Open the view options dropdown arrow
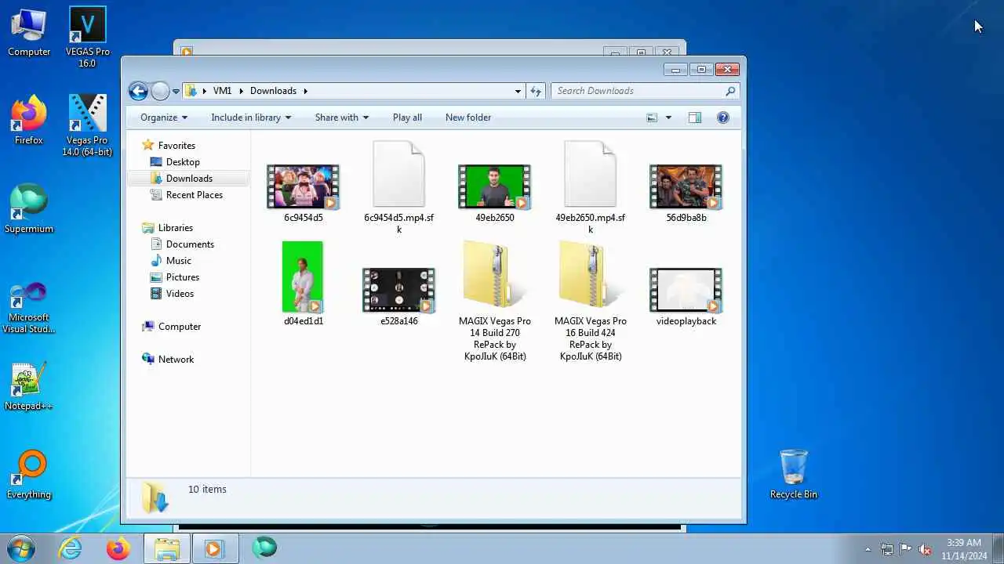The height and width of the screenshot is (564, 1004). coord(668,117)
